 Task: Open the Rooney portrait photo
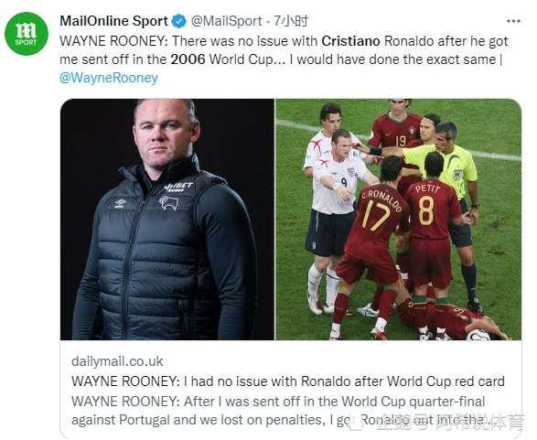(x=167, y=220)
